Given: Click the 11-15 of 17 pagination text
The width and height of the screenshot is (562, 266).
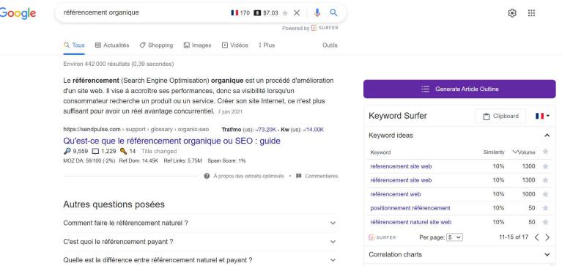Looking at the screenshot, I should pos(513,237).
